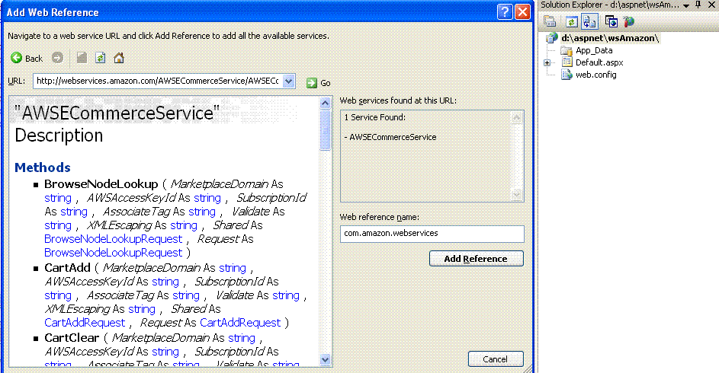Screen dimensions: 719x373
Task: Click the Stop loading icon
Action: [82, 58]
